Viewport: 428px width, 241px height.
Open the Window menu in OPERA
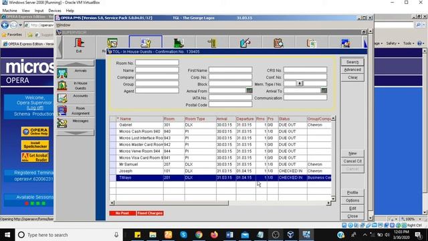pos(64,25)
